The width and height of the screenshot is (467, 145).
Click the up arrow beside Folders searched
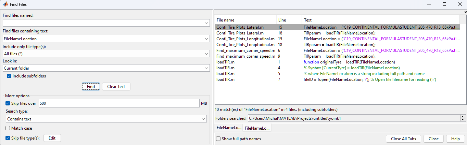pos(463,116)
